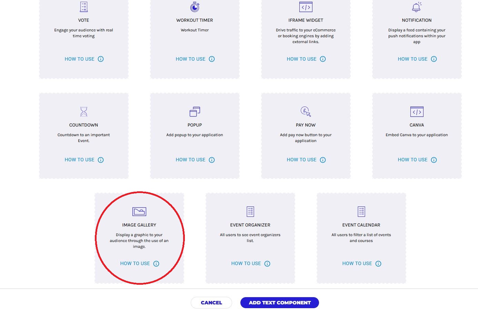Viewport: 478px width, 313px height.
Task: Click info icon beside Popup How To Use
Action: 212,160
